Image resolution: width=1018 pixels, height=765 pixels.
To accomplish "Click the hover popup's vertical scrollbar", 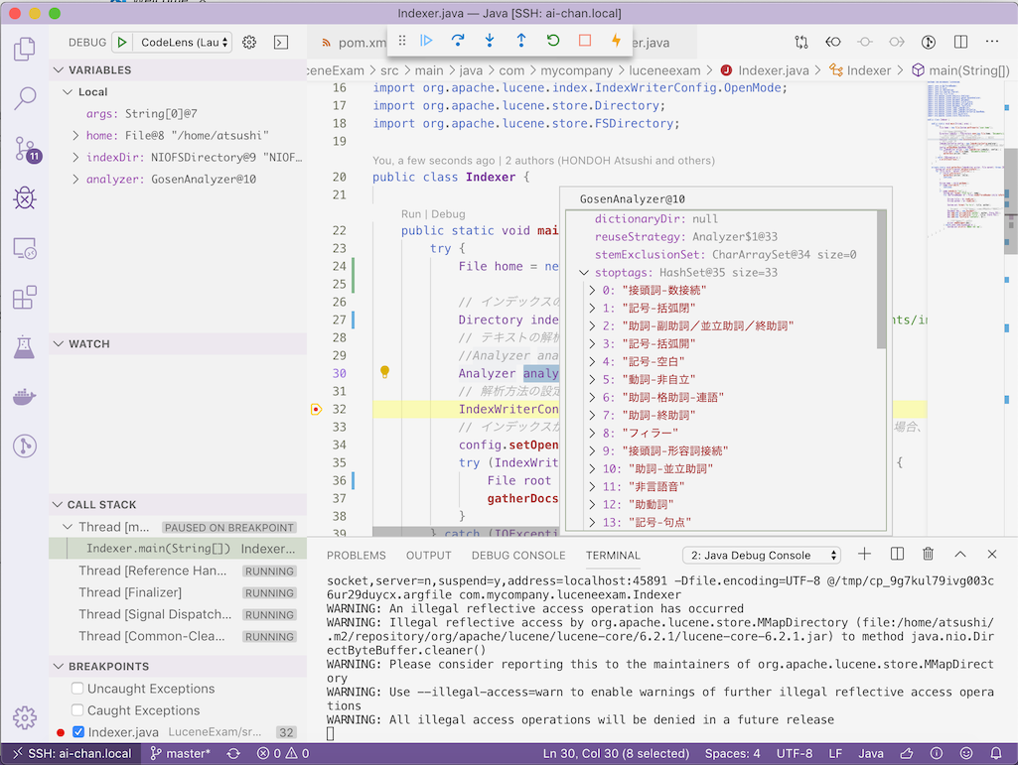I will pyautogui.click(x=882, y=278).
